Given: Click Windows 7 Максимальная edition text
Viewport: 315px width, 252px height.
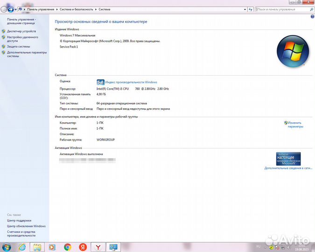Looking at the screenshot, I should tap(77, 35).
